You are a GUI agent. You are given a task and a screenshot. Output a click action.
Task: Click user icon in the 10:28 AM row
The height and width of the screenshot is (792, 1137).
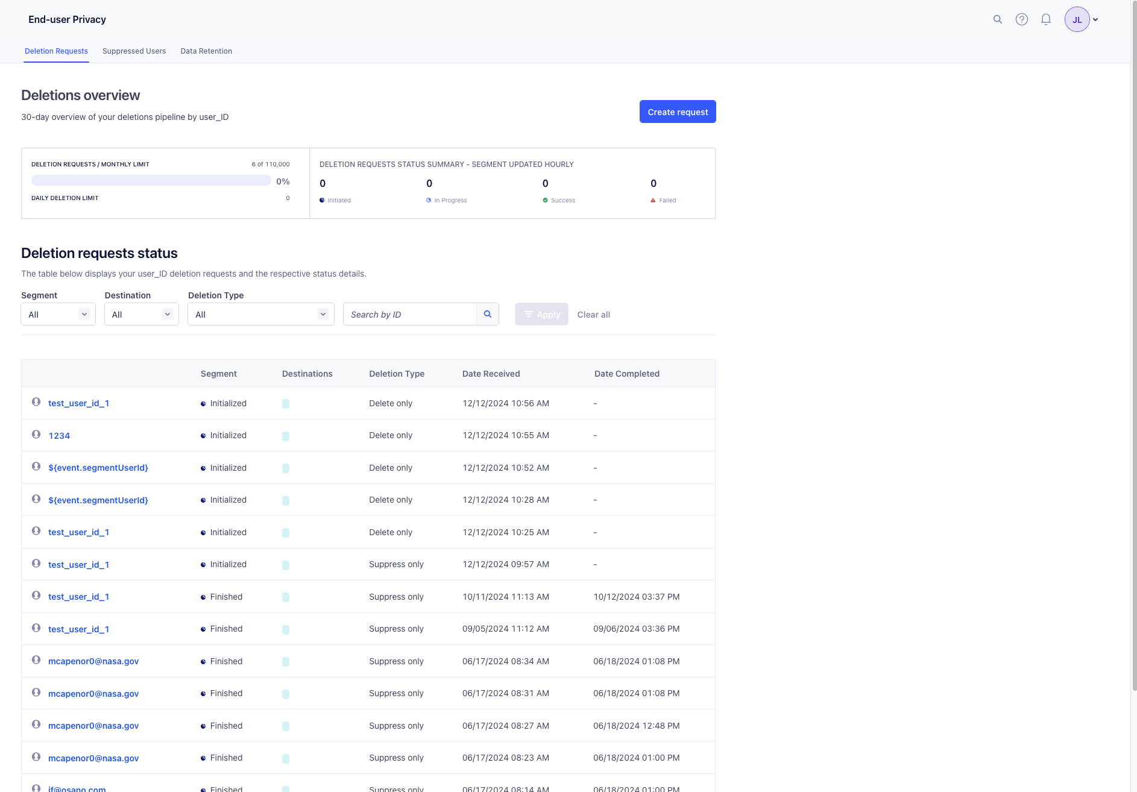click(36, 498)
